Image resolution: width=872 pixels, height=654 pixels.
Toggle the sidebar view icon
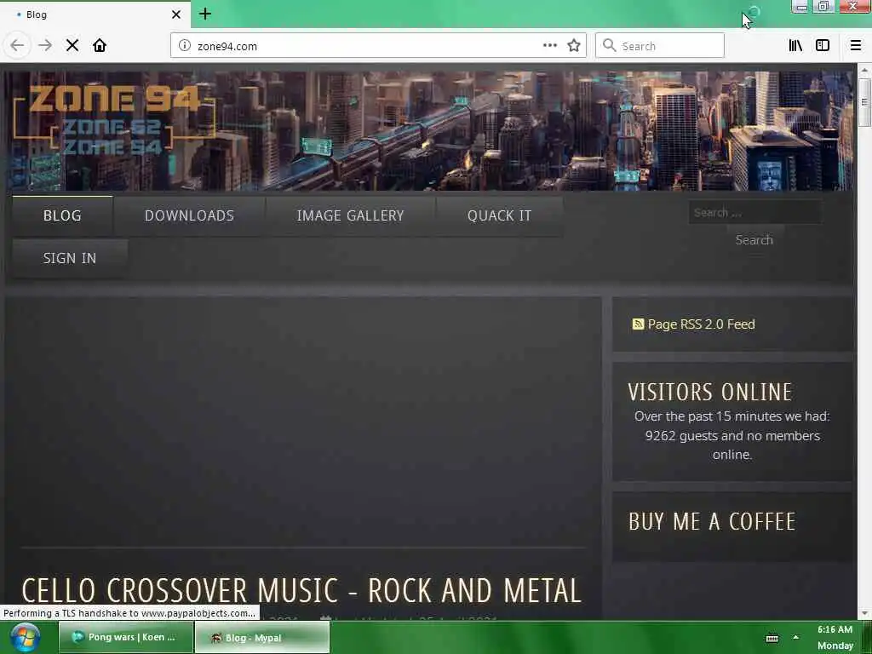pyautogui.click(x=823, y=46)
